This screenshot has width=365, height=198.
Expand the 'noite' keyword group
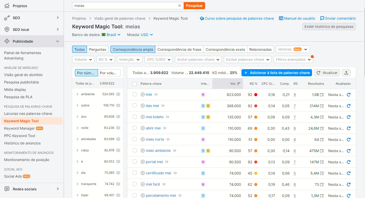coord(77,128)
